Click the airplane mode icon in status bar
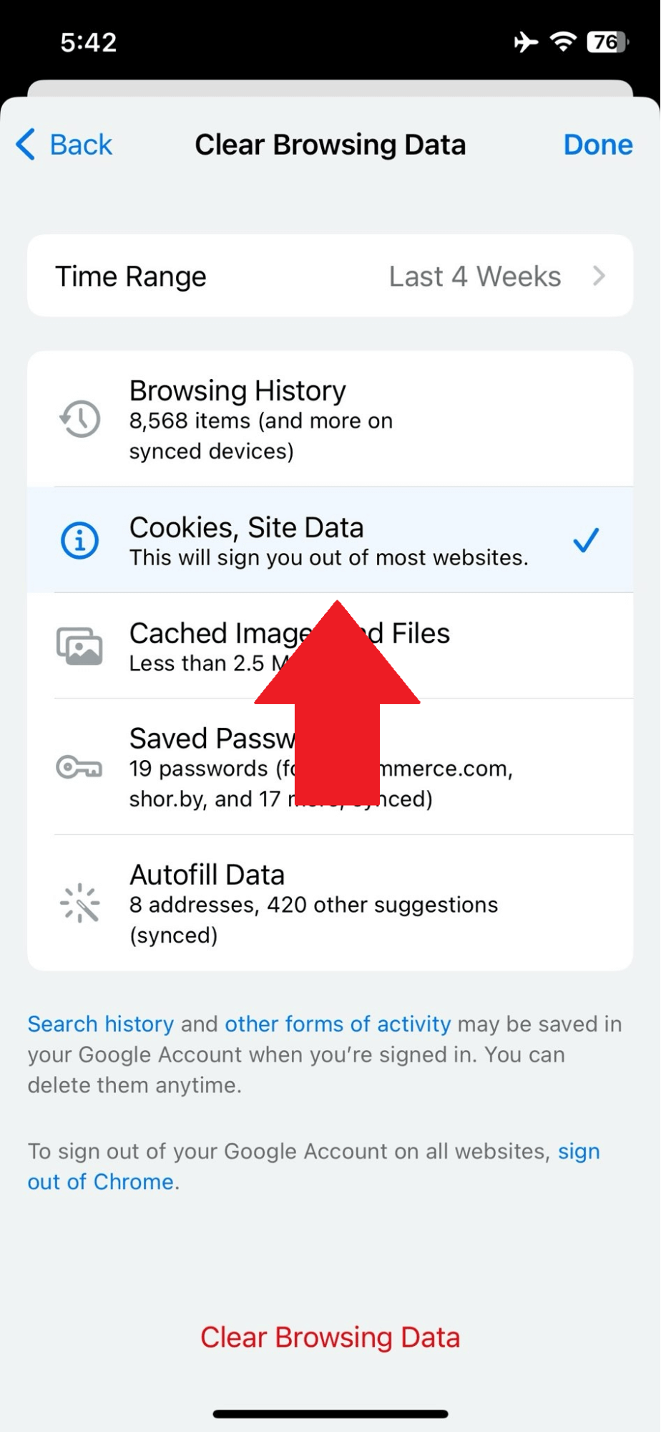Image resolution: width=661 pixels, height=1432 pixels. tap(524, 42)
